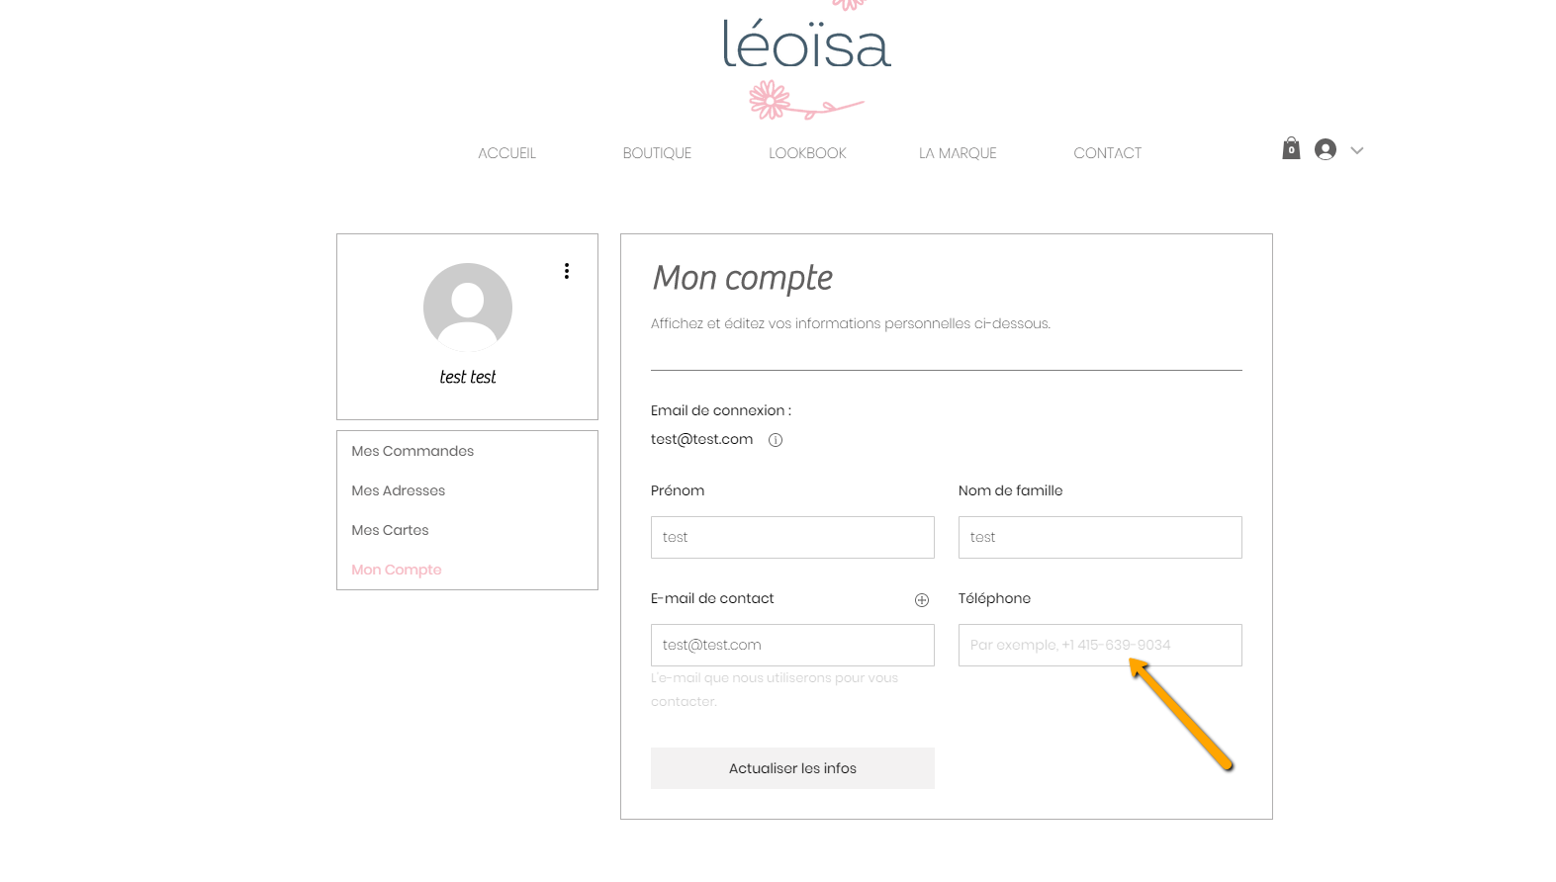Click the Actualiser les infos button
The width and height of the screenshot is (1556, 882).
click(x=792, y=768)
